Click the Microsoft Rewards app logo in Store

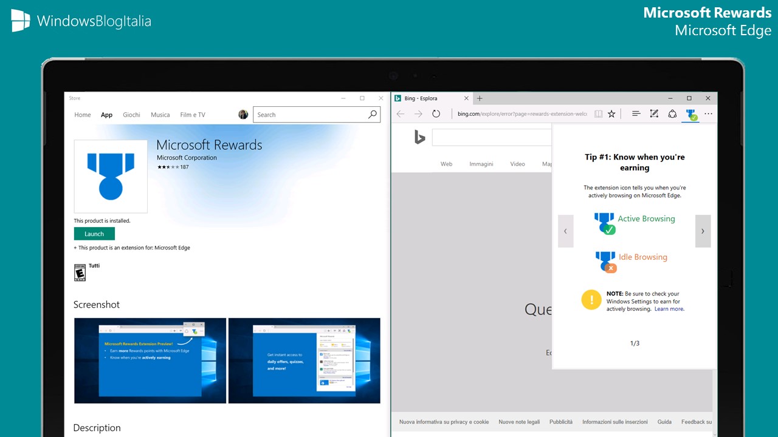111,177
